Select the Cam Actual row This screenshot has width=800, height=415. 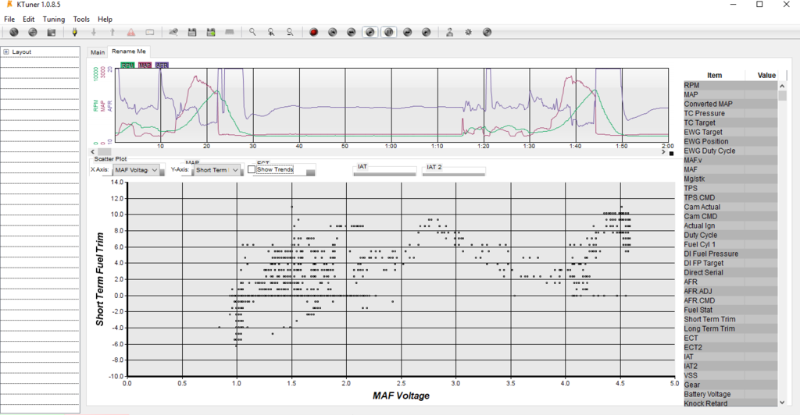click(x=730, y=207)
